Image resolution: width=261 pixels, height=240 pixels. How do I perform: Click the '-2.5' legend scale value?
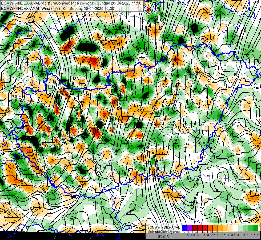coord(213,235)
